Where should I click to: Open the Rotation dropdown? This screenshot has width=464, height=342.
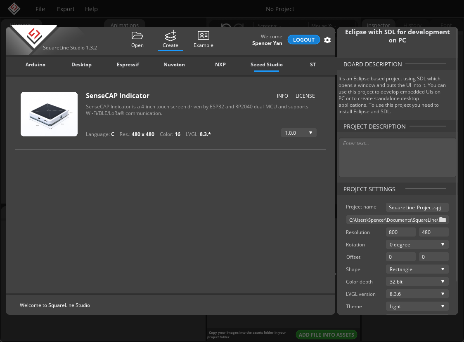(417, 244)
